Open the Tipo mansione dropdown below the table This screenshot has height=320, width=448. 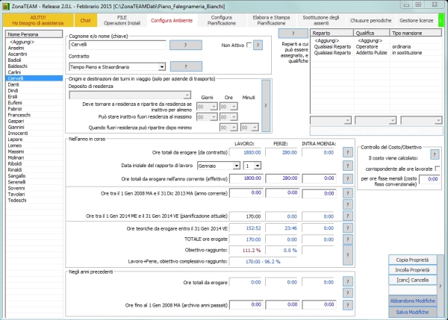421,120
